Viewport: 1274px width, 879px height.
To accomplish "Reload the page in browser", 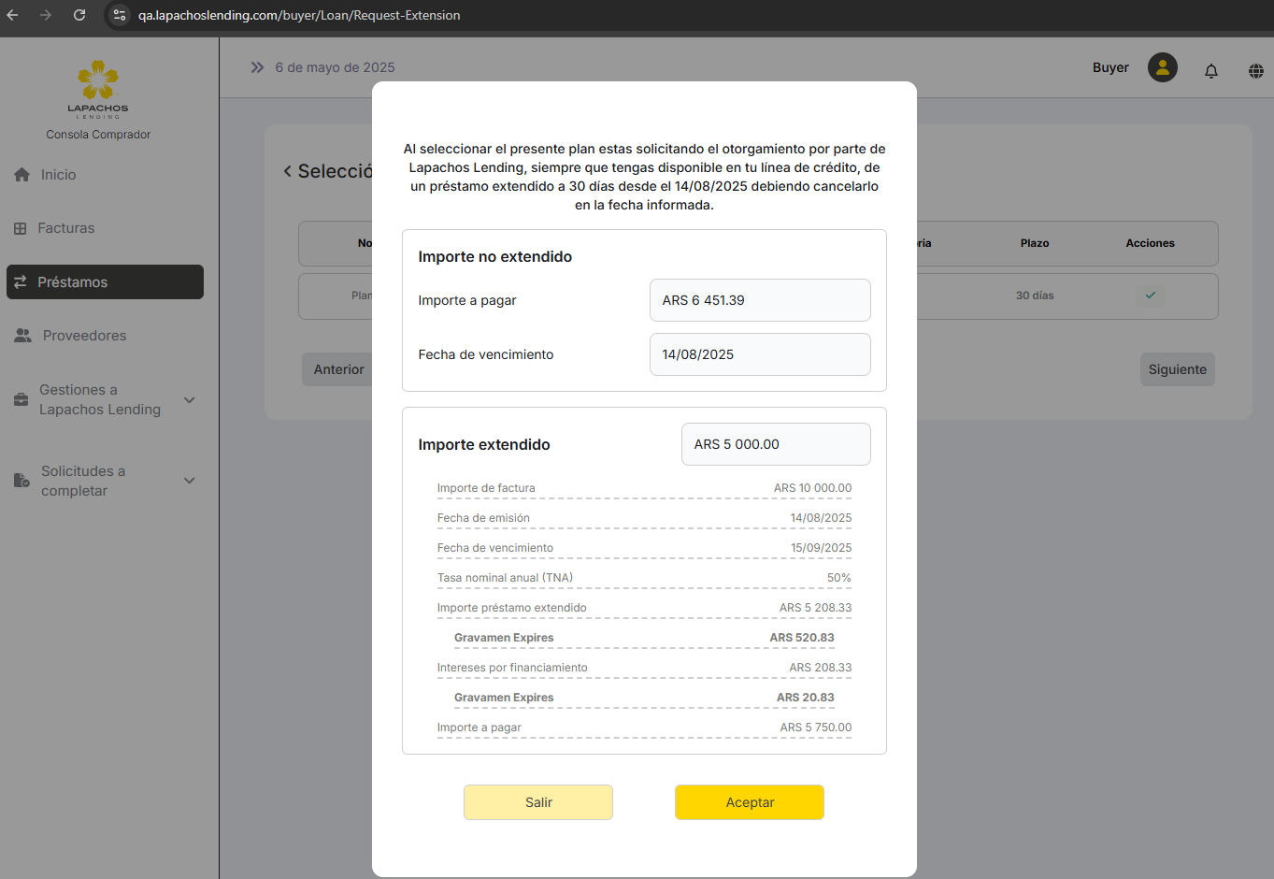I will 79,15.
